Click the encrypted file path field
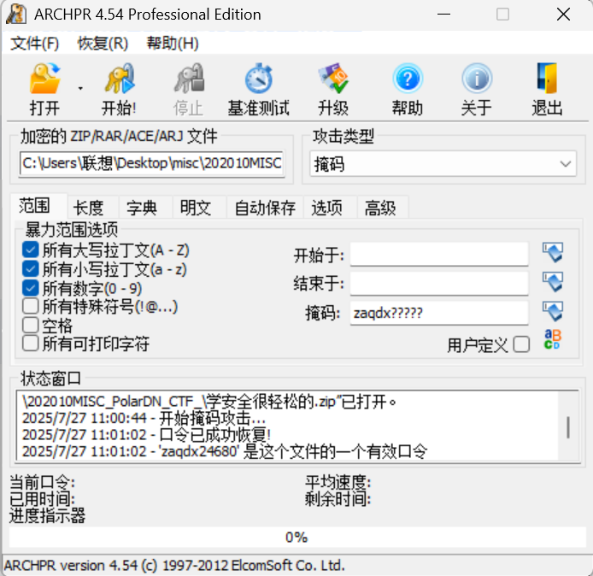This screenshot has width=593, height=576. [151, 163]
